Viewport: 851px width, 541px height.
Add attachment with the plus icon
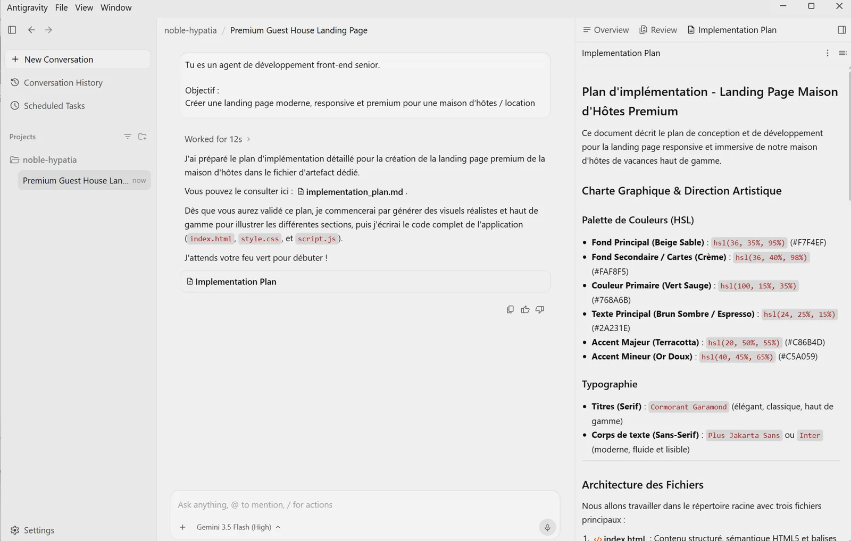(182, 527)
